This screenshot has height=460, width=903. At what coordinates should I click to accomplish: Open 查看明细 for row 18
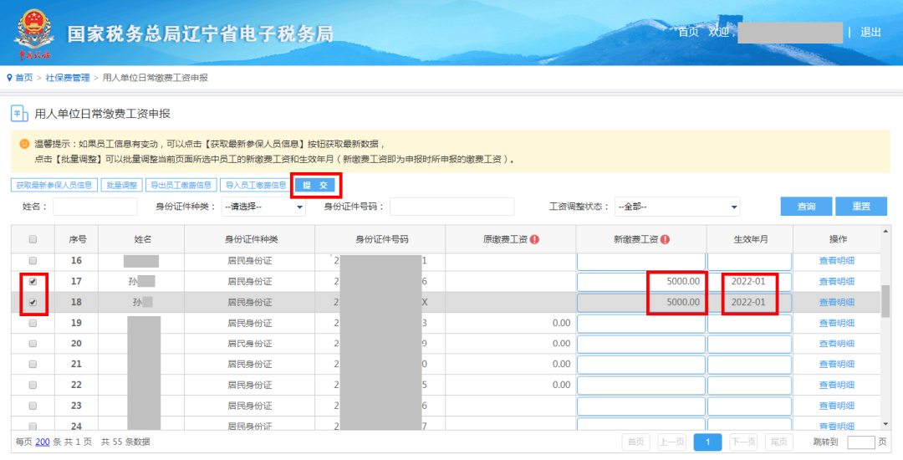[x=837, y=302]
